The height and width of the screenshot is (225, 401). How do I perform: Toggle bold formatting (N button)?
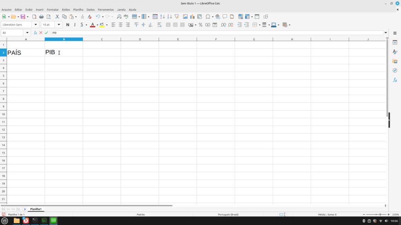click(x=68, y=25)
